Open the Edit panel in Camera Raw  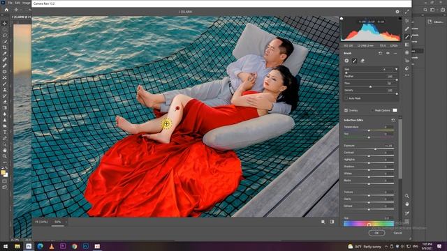tap(406, 20)
